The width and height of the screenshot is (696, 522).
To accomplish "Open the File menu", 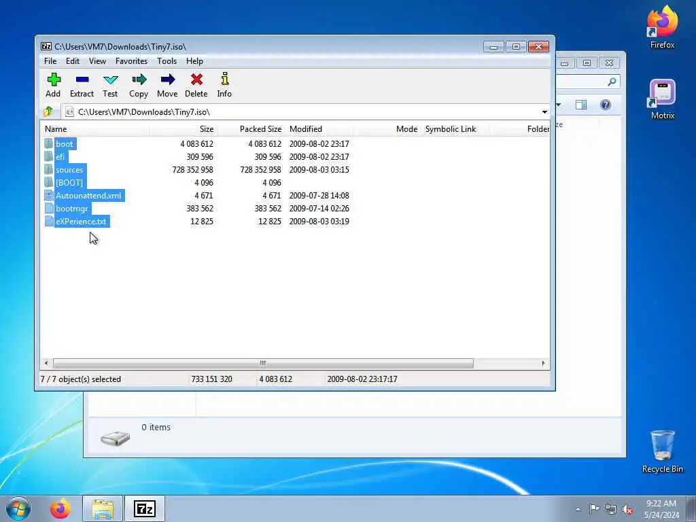I will point(50,60).
